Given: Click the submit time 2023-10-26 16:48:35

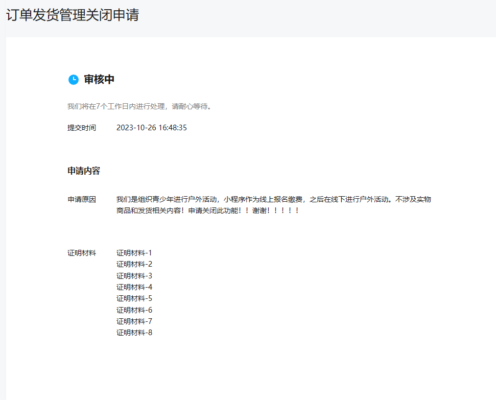Looking at the screenshot, I should [x=152, y=128].
